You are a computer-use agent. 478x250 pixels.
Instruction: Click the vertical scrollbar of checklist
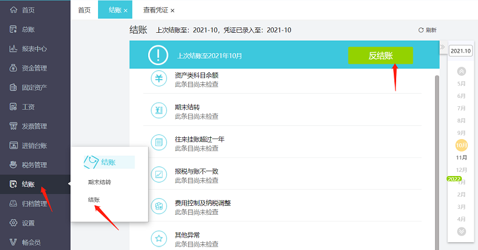click(x=436, y=149)
